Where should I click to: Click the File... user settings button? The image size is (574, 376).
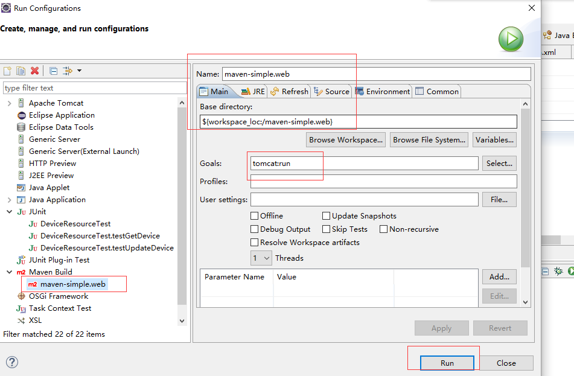tap(499, 200)
